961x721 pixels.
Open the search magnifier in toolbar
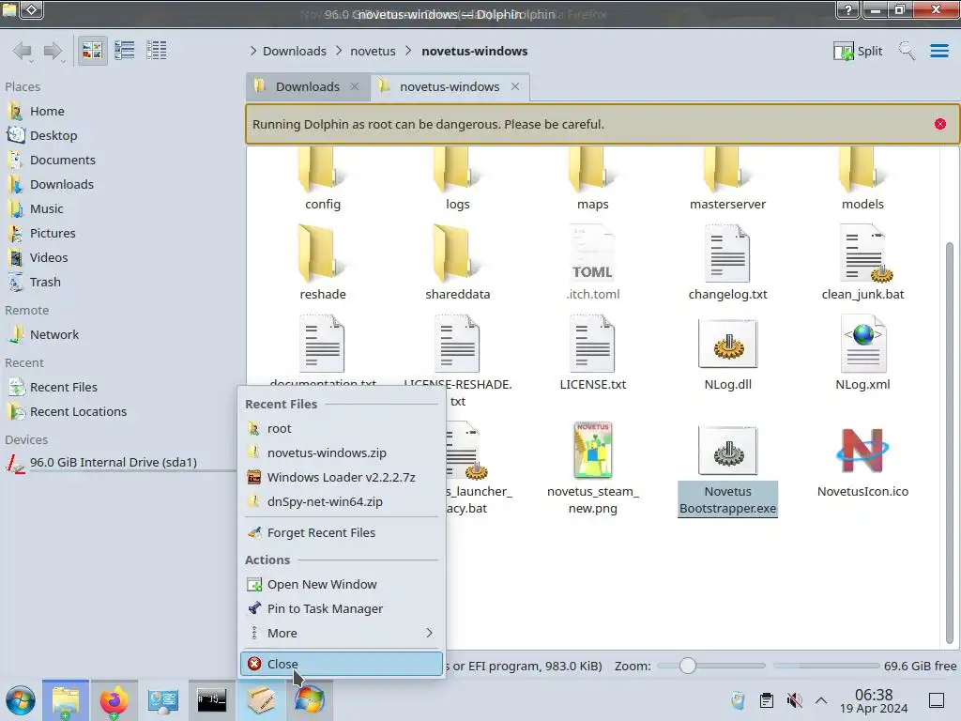[x=907, y=51]
